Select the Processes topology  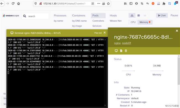tap(60, 16)
